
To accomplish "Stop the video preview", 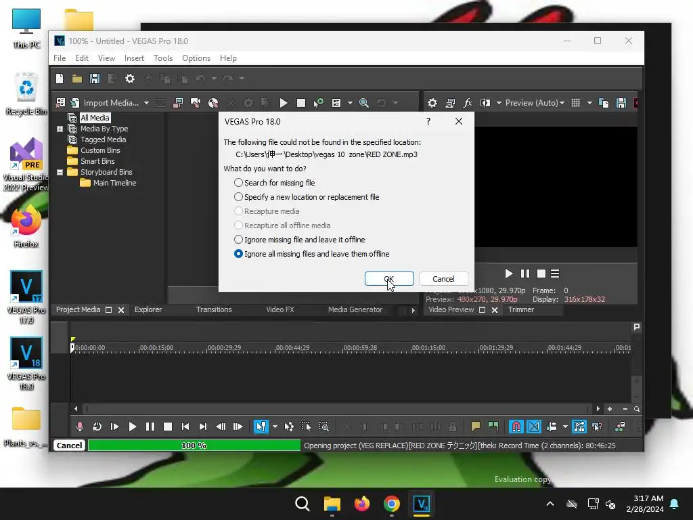I will point(541,274).
